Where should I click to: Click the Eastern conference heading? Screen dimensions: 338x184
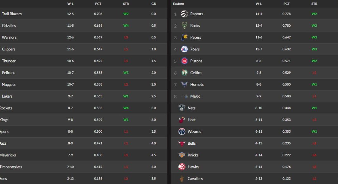(x=178, y=4)
